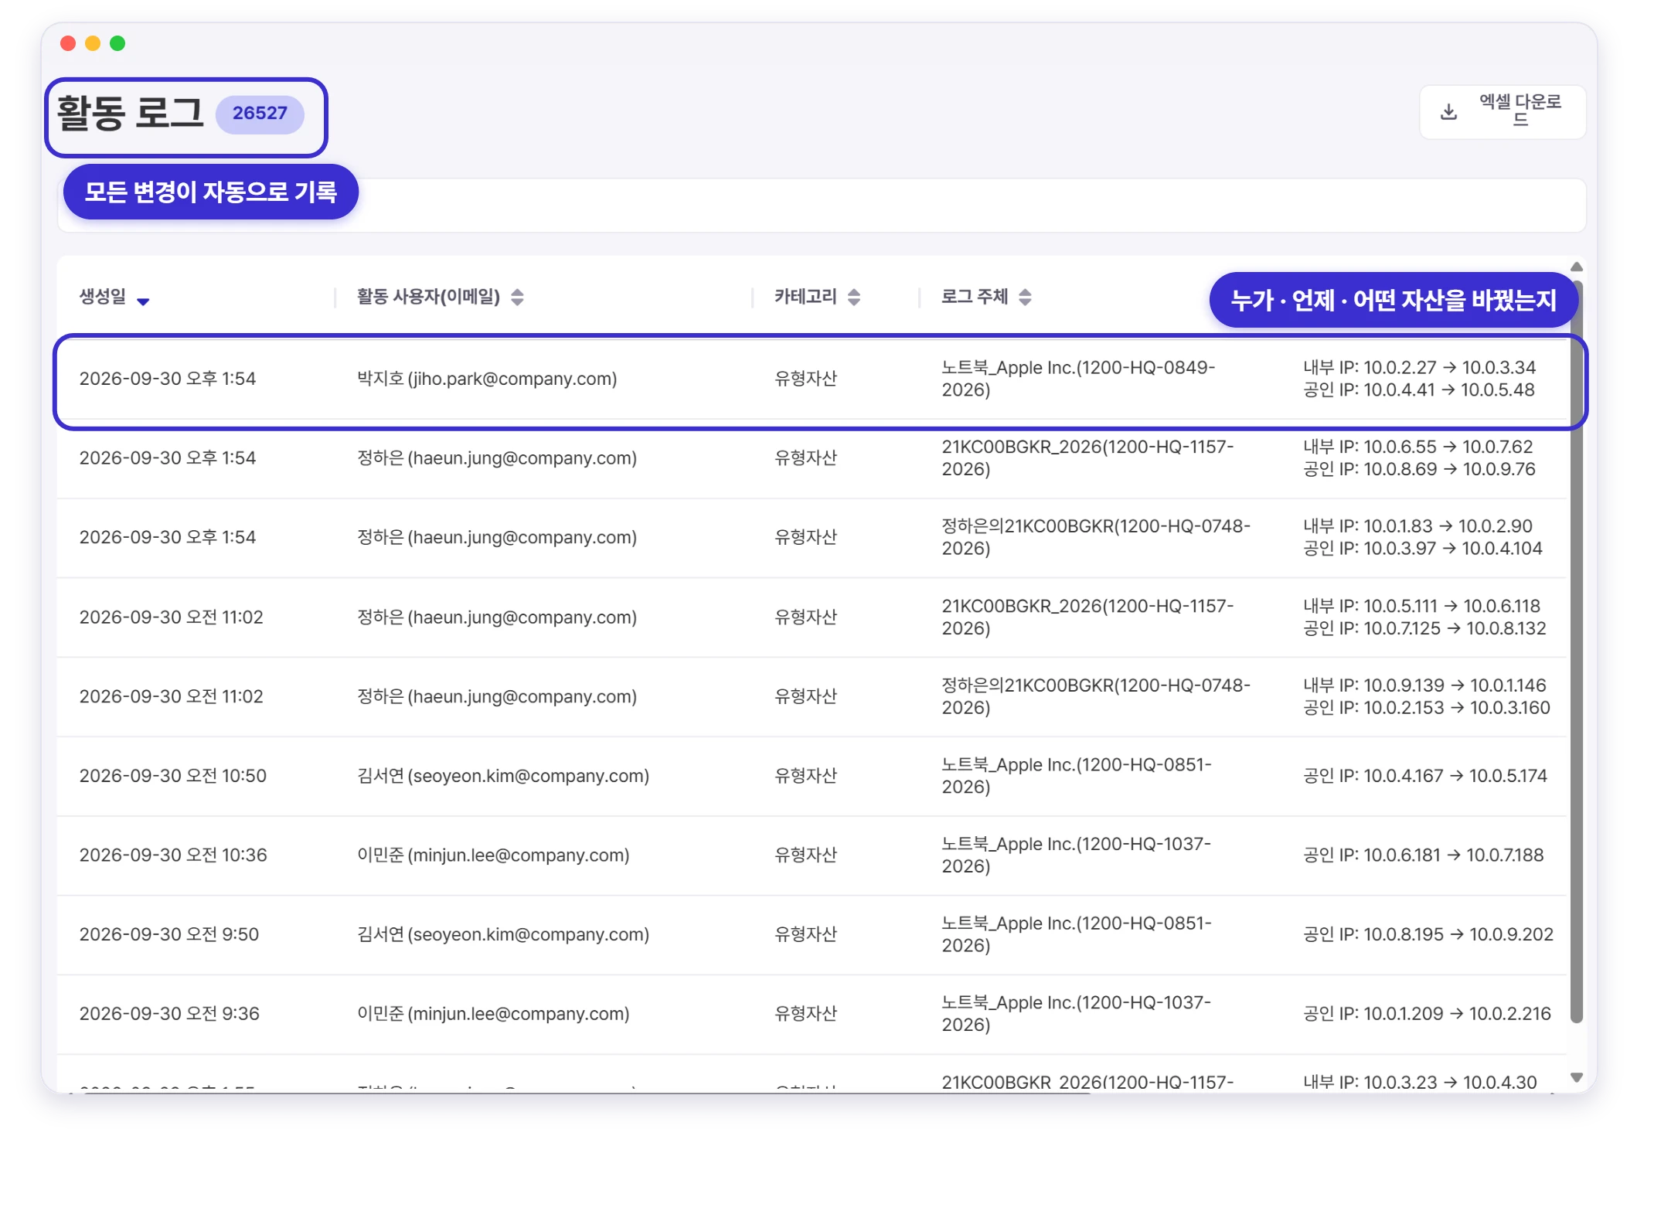Click the green window maximize button

tap(117, 43)
